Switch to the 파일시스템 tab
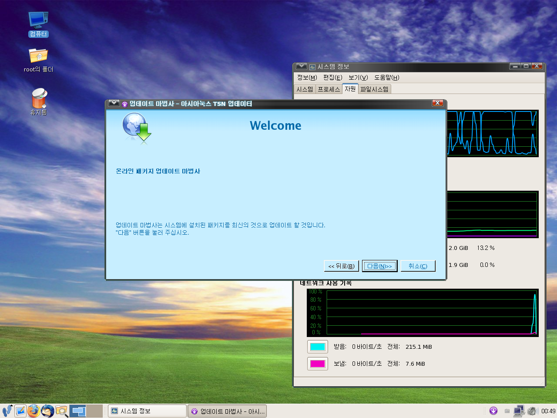The width and height of the screenshot is (557, 418). pos(374,89)
